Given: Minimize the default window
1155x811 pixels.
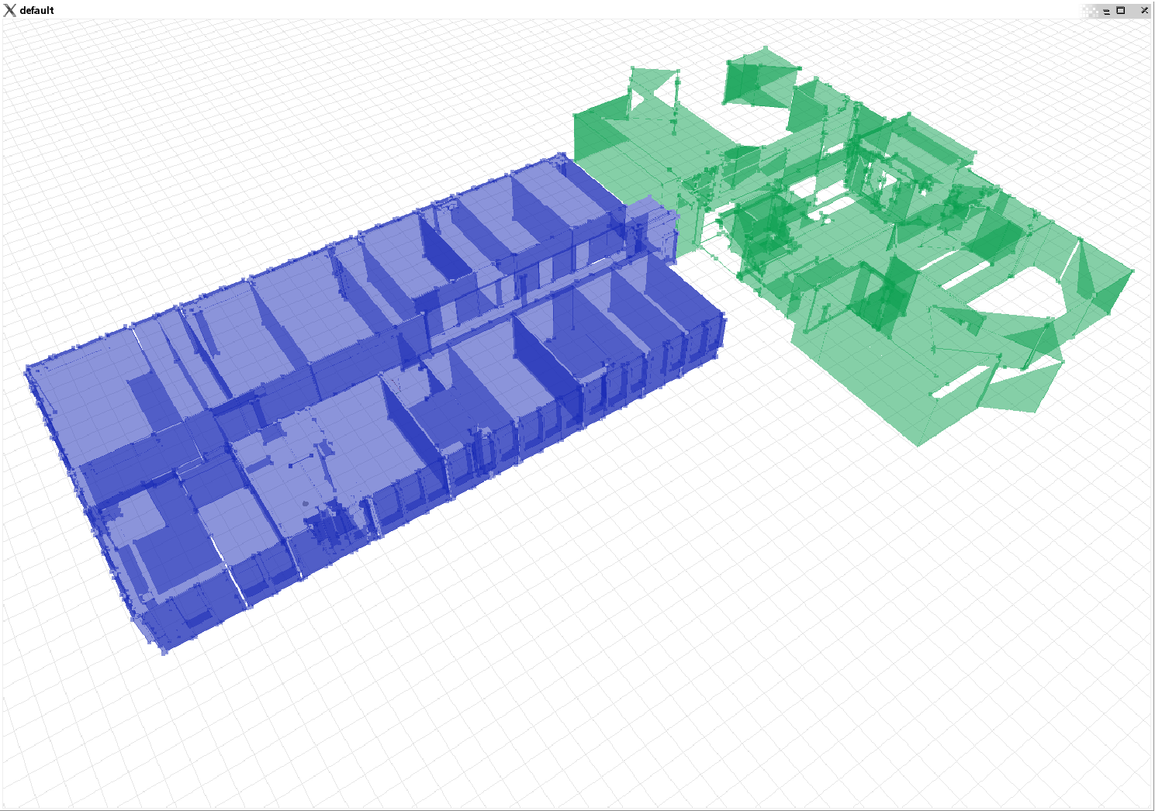Looking at the screenshot, I should 1106,11.
